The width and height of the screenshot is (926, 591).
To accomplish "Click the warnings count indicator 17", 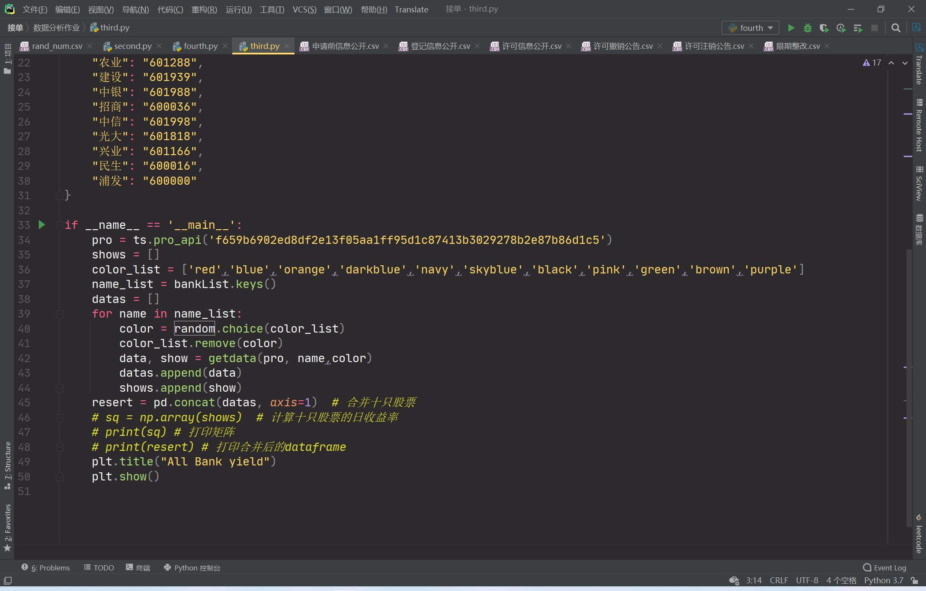I will [x=872, y=63].
